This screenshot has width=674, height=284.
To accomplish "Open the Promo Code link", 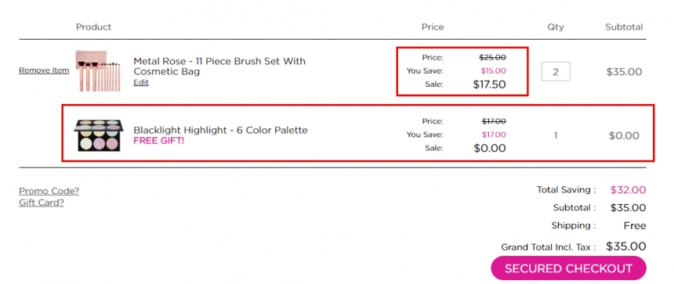I will click(49, 191).
